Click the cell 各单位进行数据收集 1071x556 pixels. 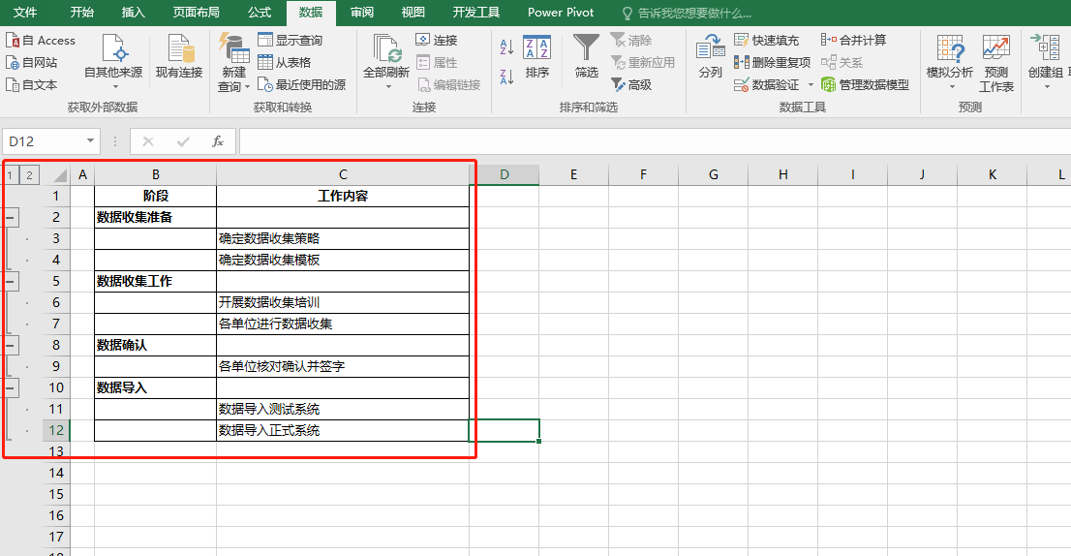point(343,324)
